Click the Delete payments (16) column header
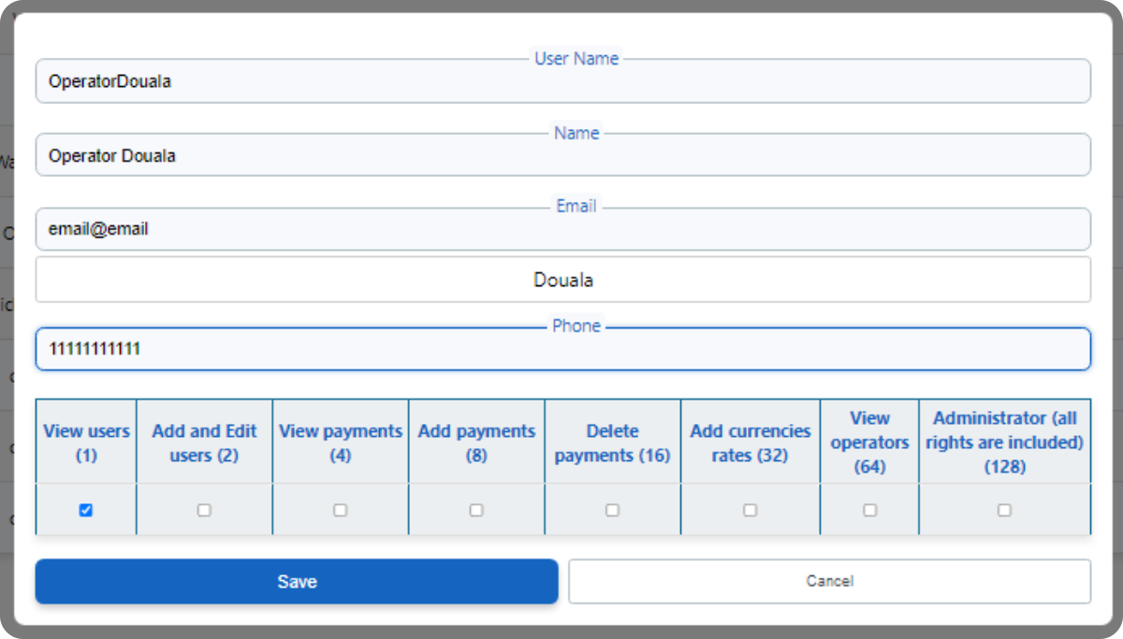This screenshot has width=1123, height=639. pyautogui.click(x=612, y=443)
